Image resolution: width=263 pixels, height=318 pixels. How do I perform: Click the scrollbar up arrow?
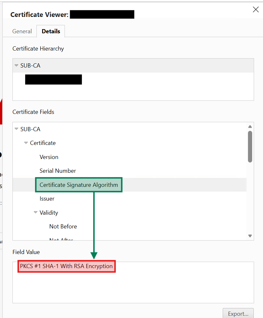[x=250, y=126]
